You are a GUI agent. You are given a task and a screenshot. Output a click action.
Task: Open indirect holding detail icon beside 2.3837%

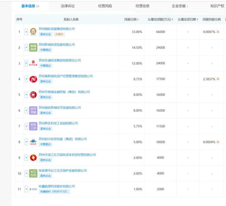tap(218, 79)
